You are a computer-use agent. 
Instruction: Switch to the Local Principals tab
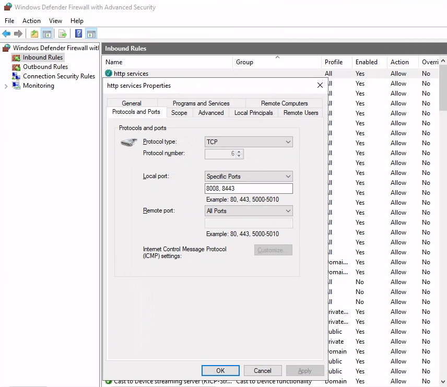click(253, 113)
